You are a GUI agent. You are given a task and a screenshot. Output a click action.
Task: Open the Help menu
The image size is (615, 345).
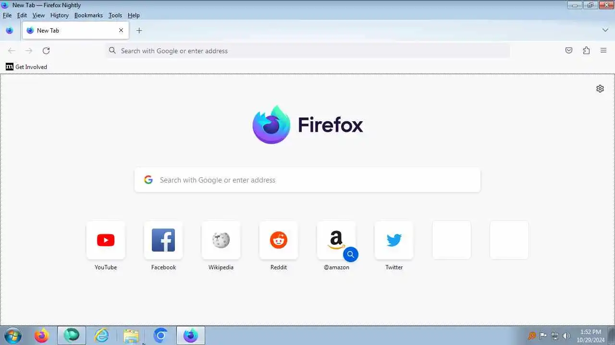pyautogui.click(x=134, y=15)
